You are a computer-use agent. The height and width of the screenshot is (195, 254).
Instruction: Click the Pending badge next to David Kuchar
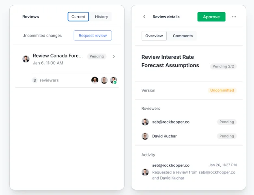[226, 136]
